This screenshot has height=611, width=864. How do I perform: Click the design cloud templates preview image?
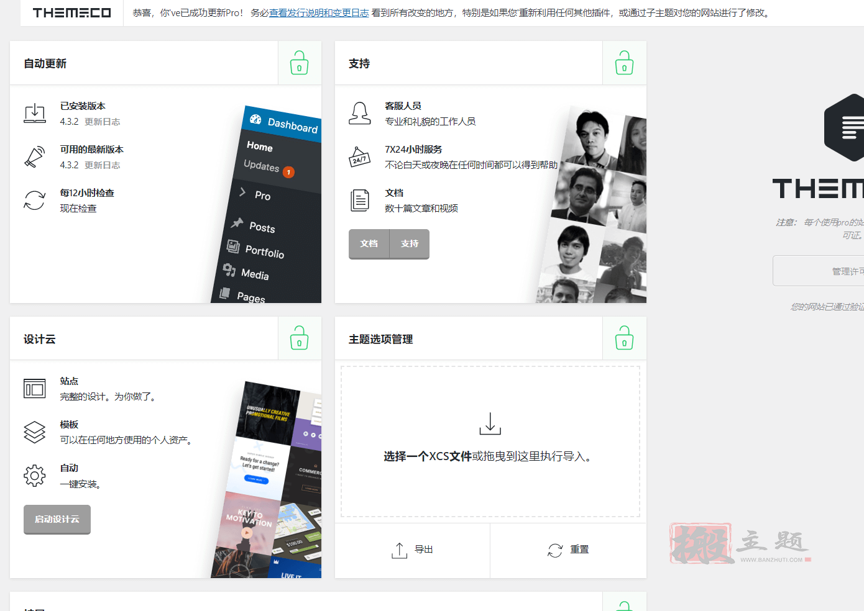click(x=267, y=479)
